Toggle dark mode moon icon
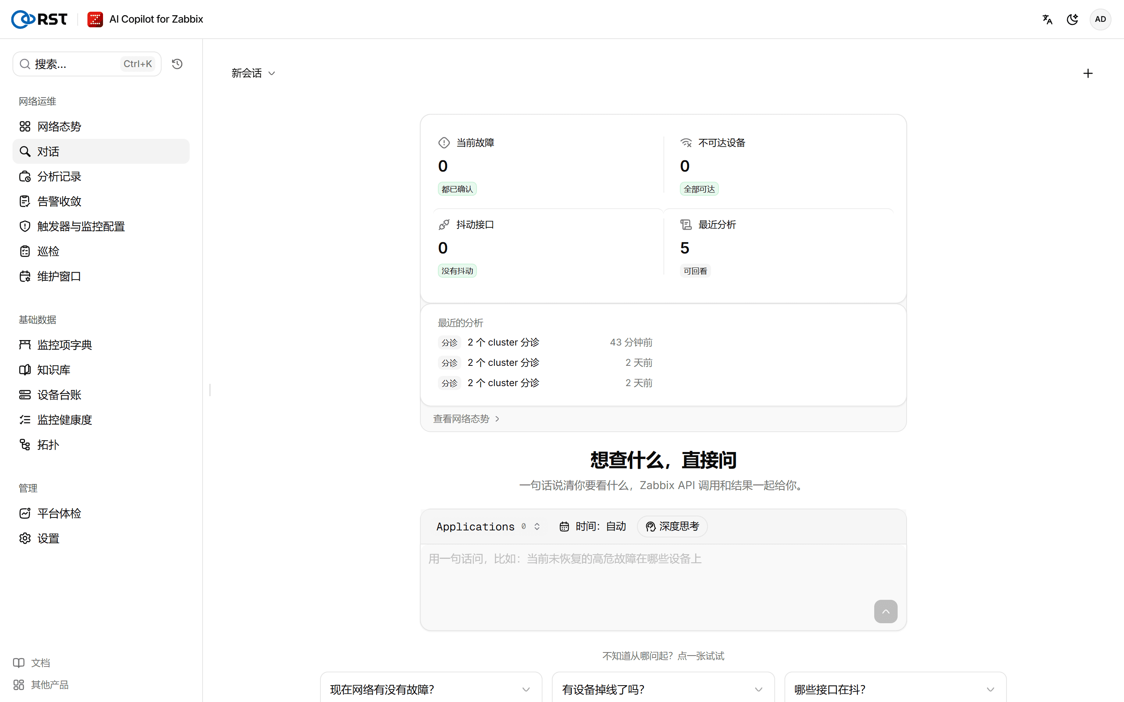Viewport: 1124px width, 702px height. [x=1072, y=19]
